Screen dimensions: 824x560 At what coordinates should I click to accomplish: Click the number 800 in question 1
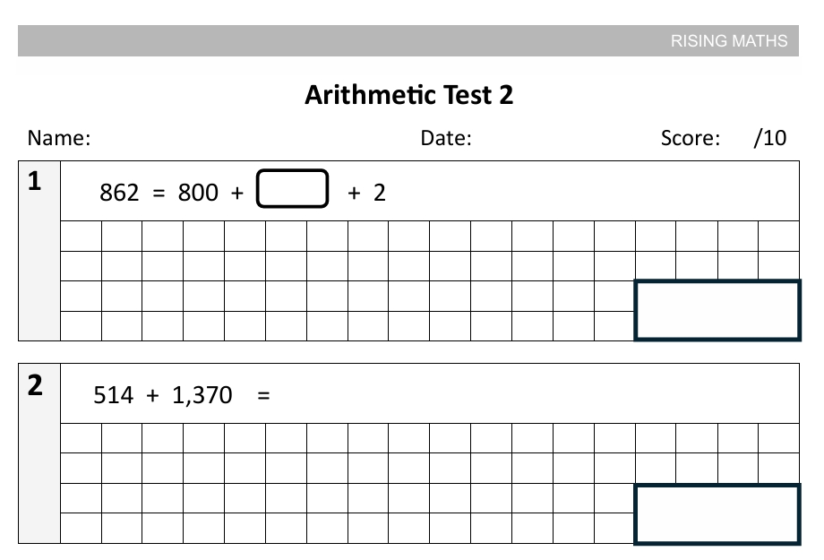tap(198, 193)
